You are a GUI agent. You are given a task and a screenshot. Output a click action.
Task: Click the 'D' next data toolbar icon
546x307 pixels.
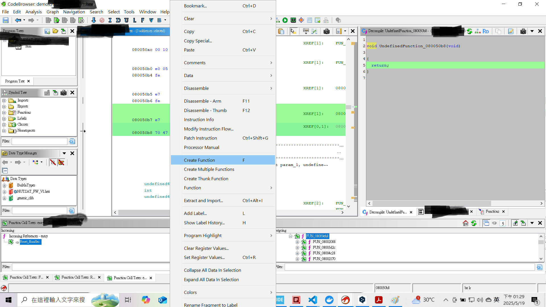(118, 20)
